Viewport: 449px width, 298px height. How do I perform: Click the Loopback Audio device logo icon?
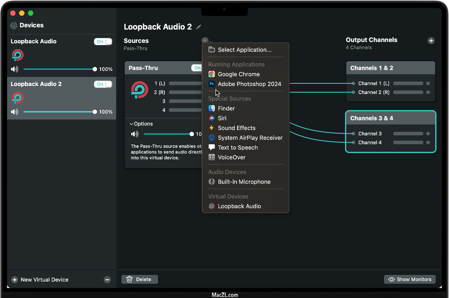pyautogui.click(x=18, y=55)
